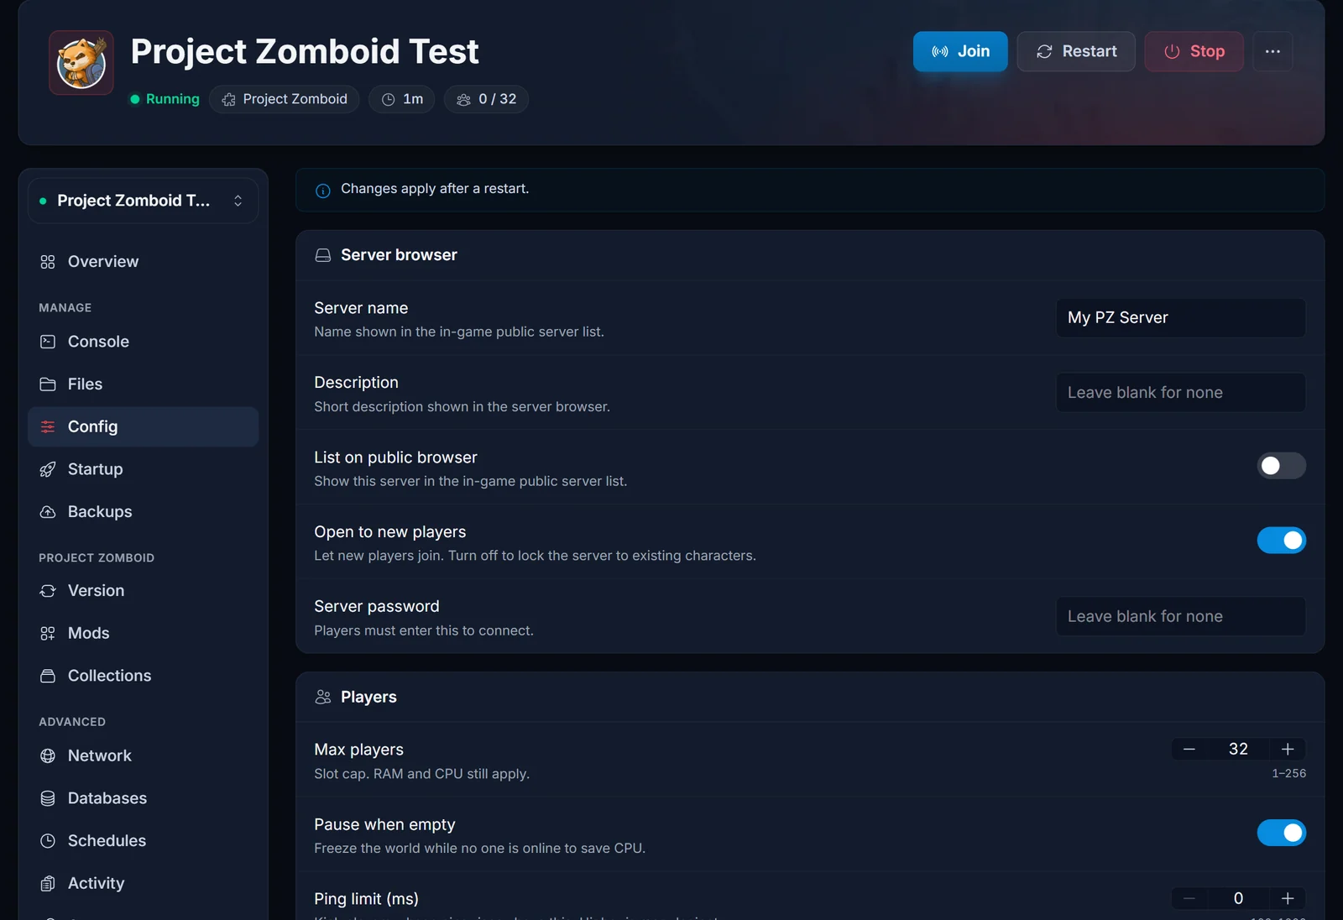
Task: Click the green Running status
Action: (165, 99)
